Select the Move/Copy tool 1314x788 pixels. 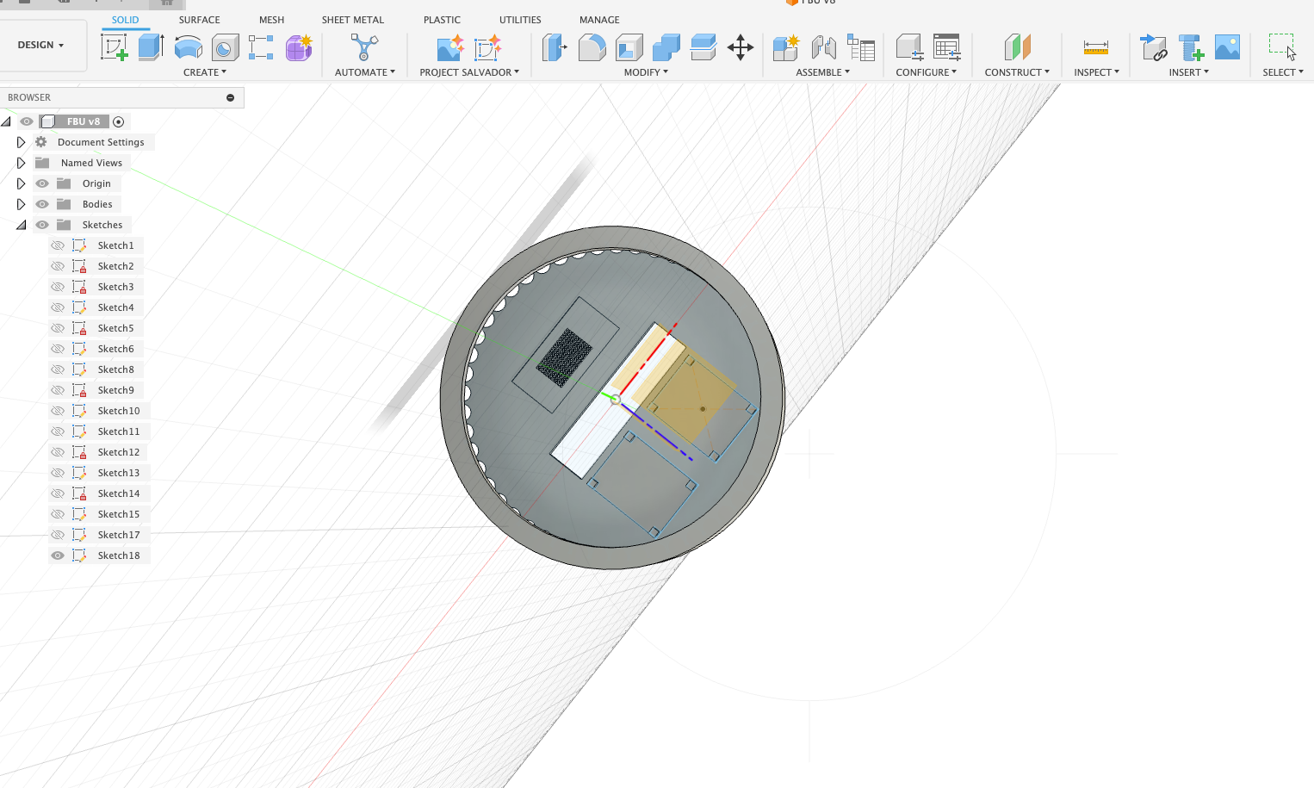(741, 47)
